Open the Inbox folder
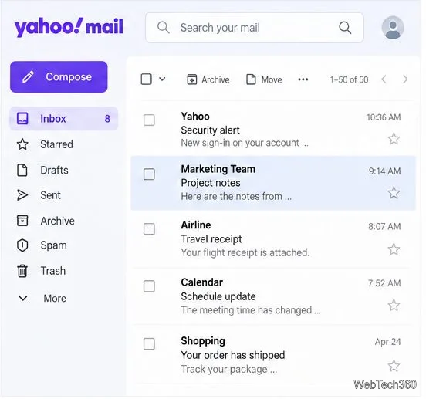This screenshot has width=426, height=399. tap(64, 119)
